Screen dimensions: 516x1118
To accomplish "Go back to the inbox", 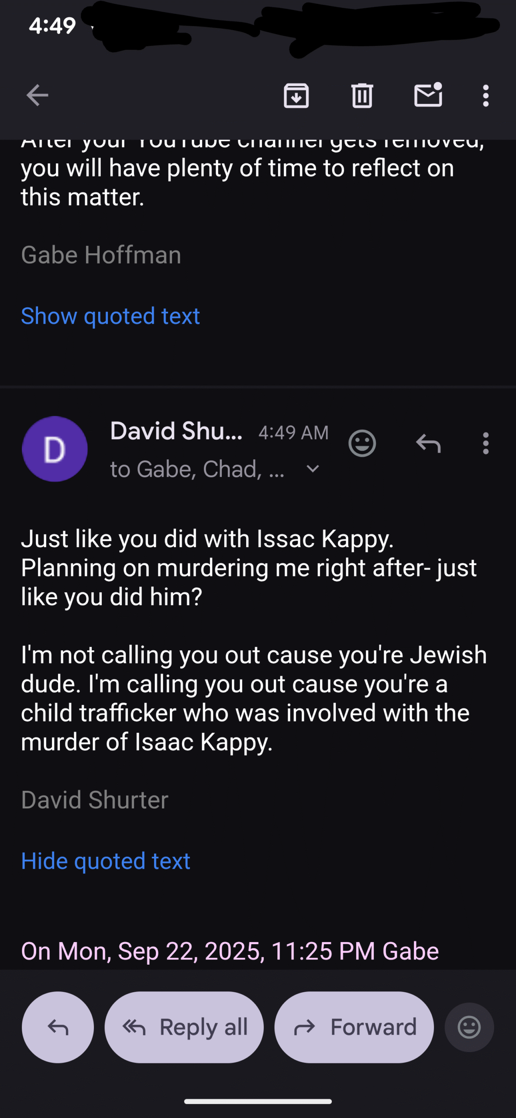I will (37, 95).
